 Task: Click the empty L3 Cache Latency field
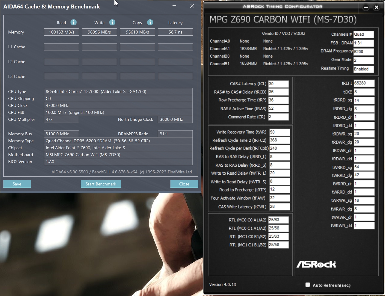(x=176, y=76)
